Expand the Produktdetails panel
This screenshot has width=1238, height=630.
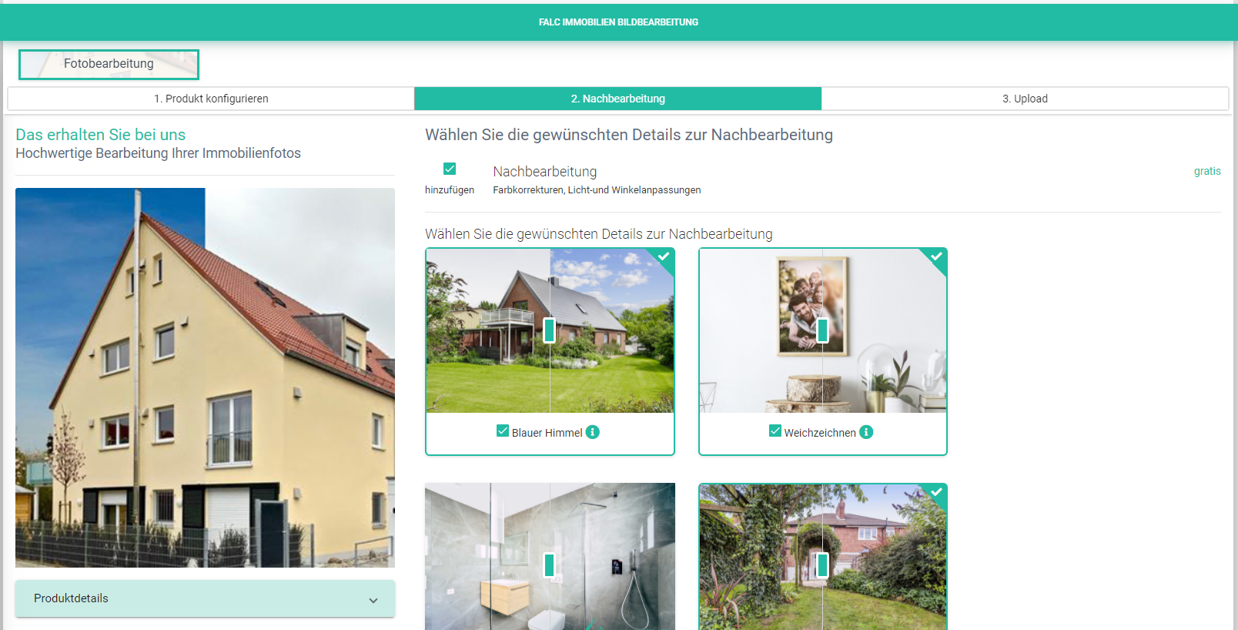(205, 598)
